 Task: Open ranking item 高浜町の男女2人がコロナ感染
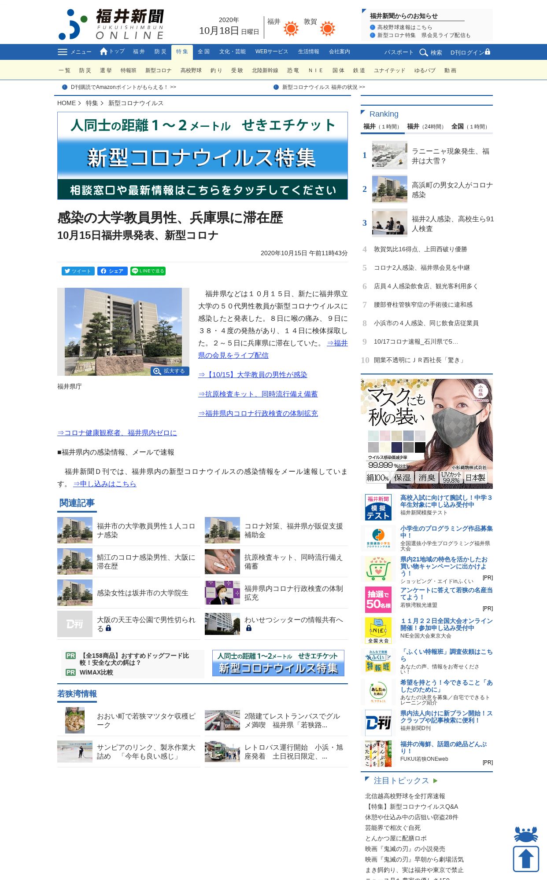[x=452, y=190]
